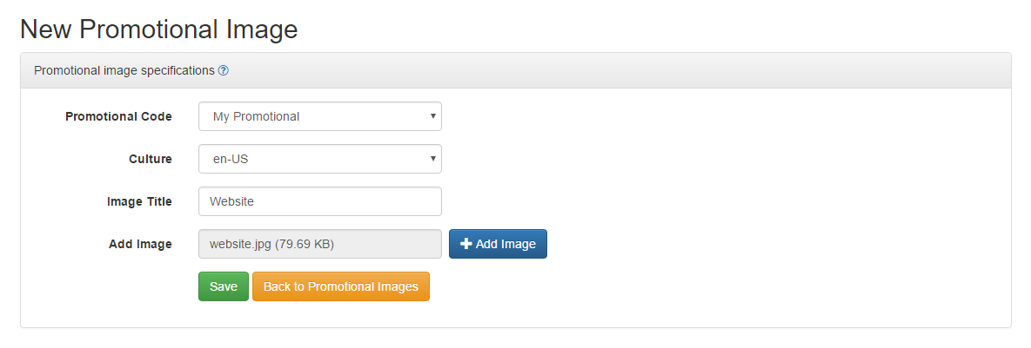The width and height of the screenshot is (1031, 348).
Task: Select the en-US culture value text
Action: tap(231, 159)
